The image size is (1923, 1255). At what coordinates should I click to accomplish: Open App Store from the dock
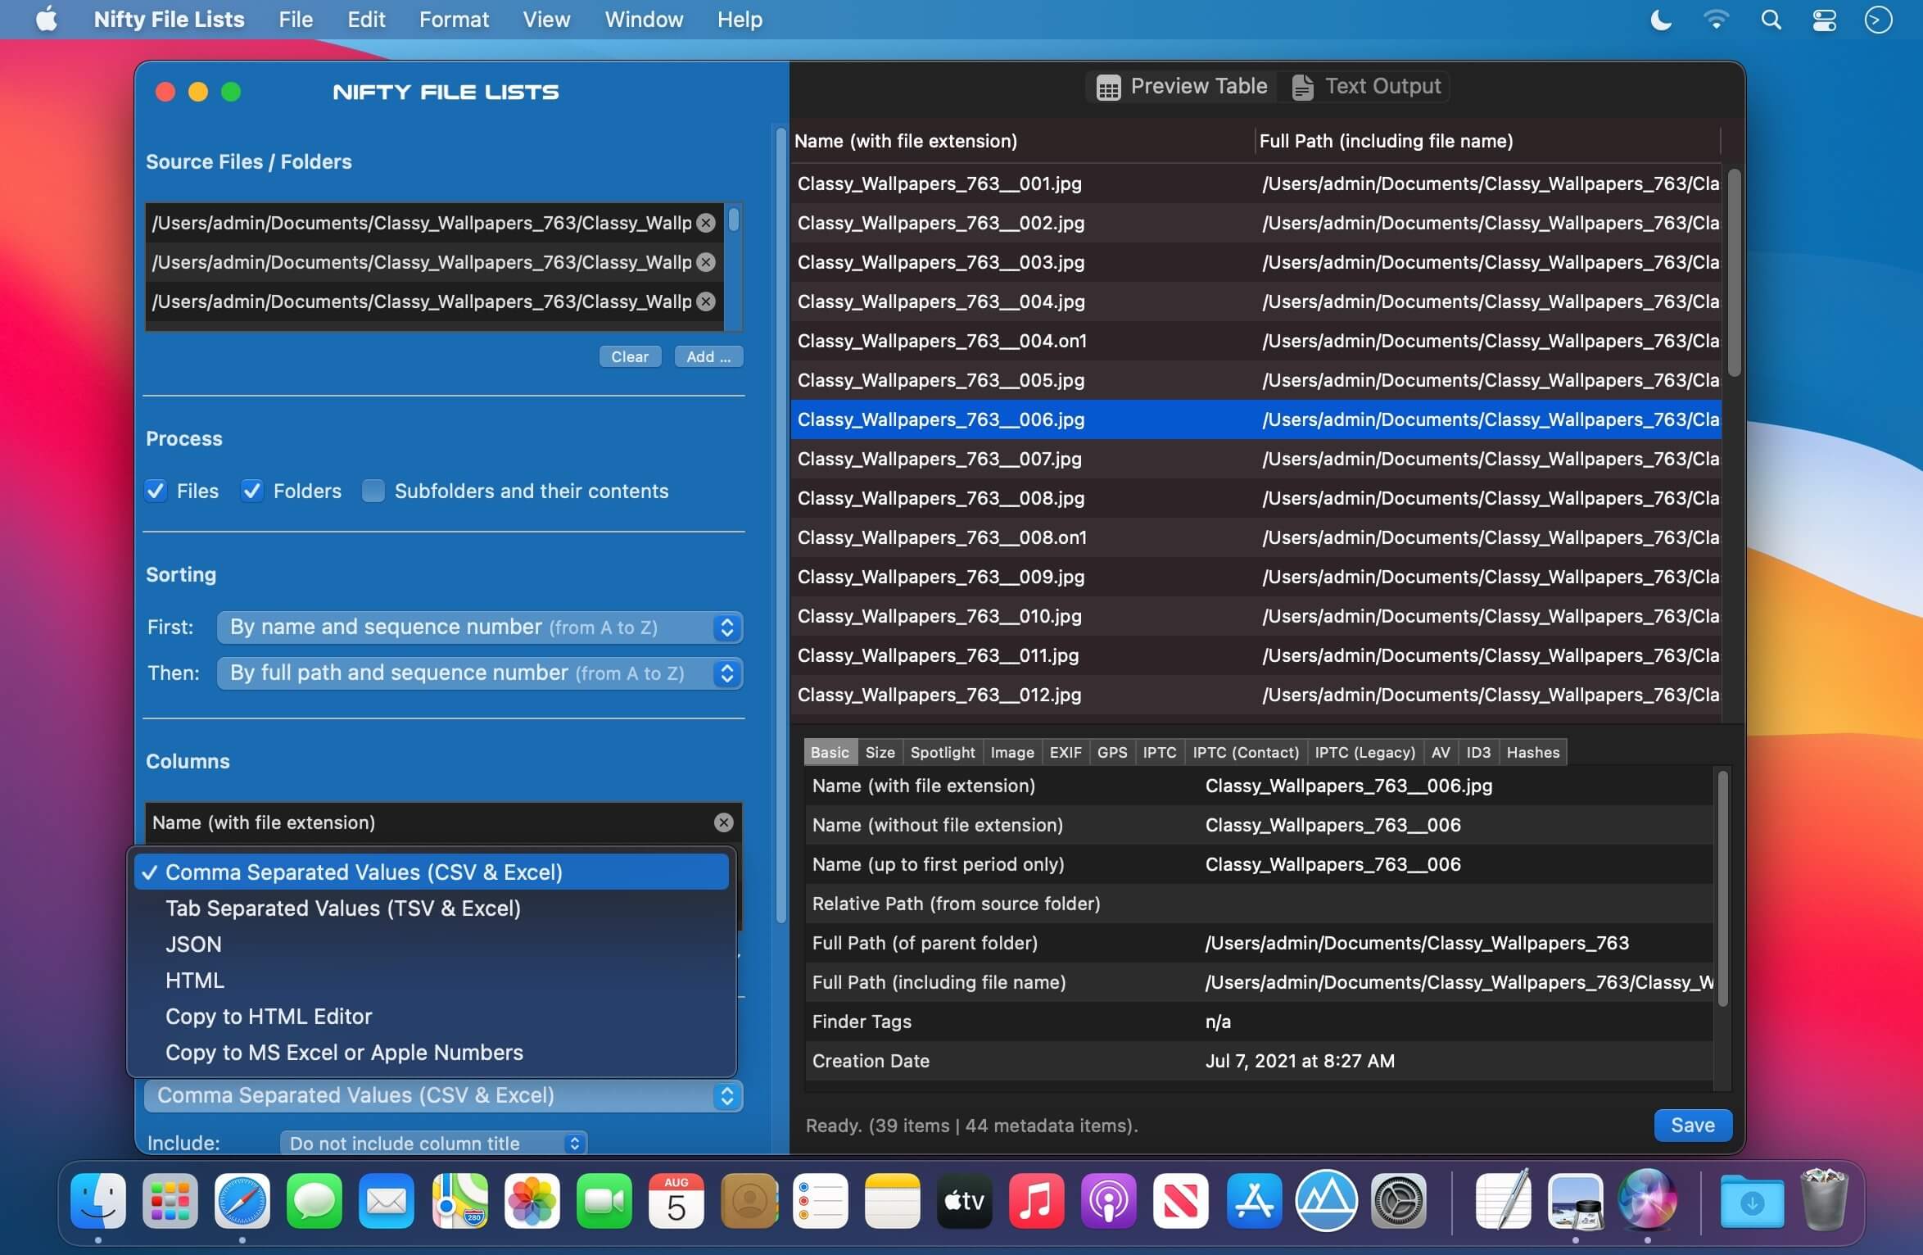(1253, 1201)
